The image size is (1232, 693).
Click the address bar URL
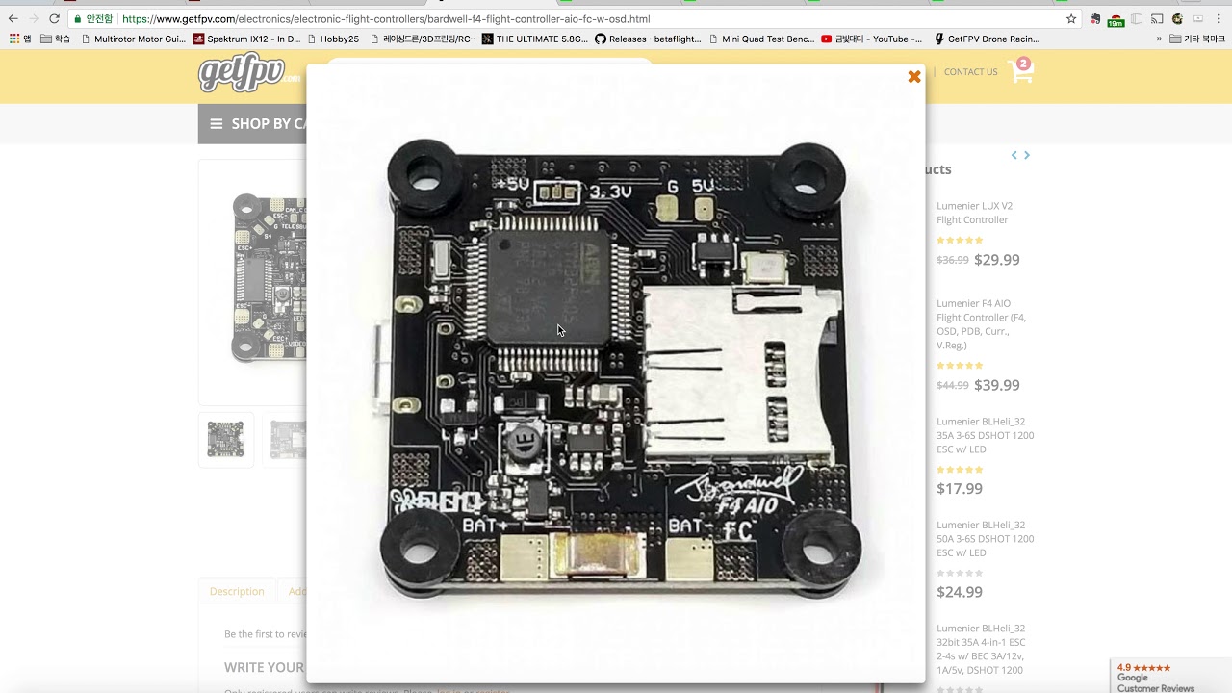click(x=386, y=19)
